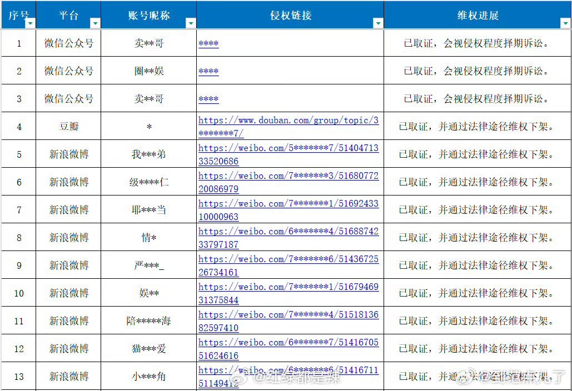
Task: Select 新浪微博 cell in row 12
Action: (68, 349)
